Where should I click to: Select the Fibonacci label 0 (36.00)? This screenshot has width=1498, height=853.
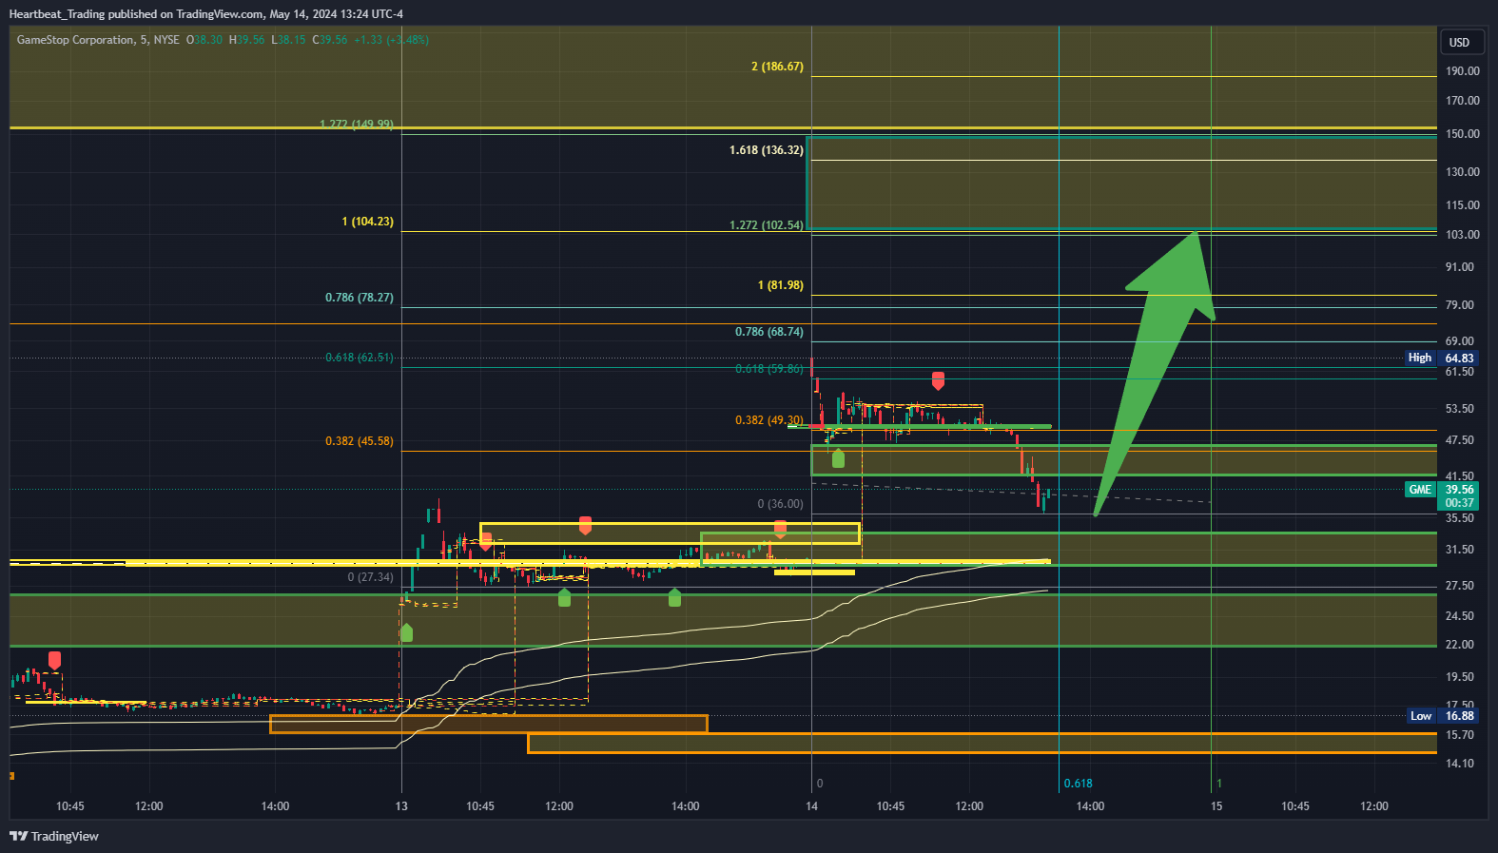pos(780,504)
